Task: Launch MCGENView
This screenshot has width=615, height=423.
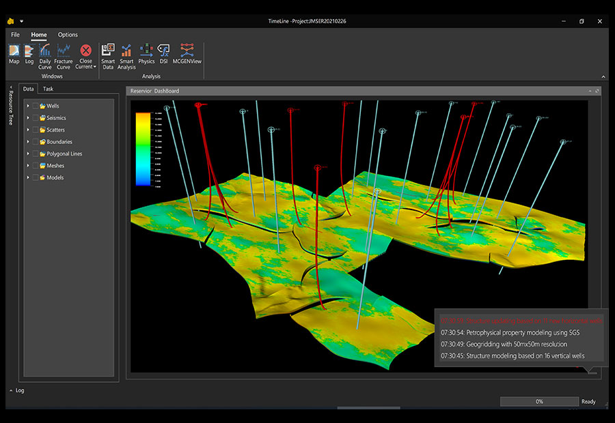Action: click(x=187, y=54)
